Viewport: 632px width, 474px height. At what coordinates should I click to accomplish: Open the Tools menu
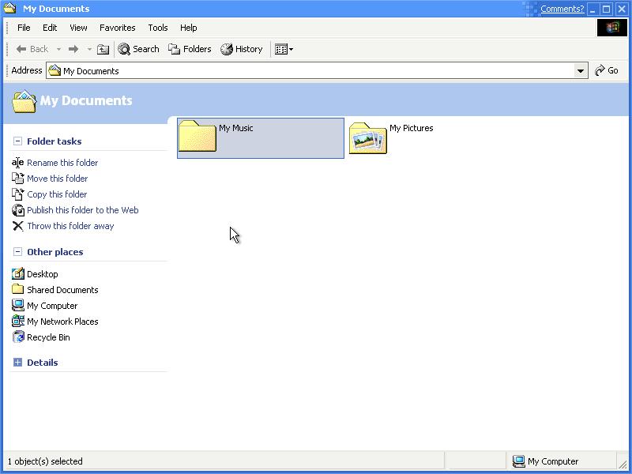[158, 28]
